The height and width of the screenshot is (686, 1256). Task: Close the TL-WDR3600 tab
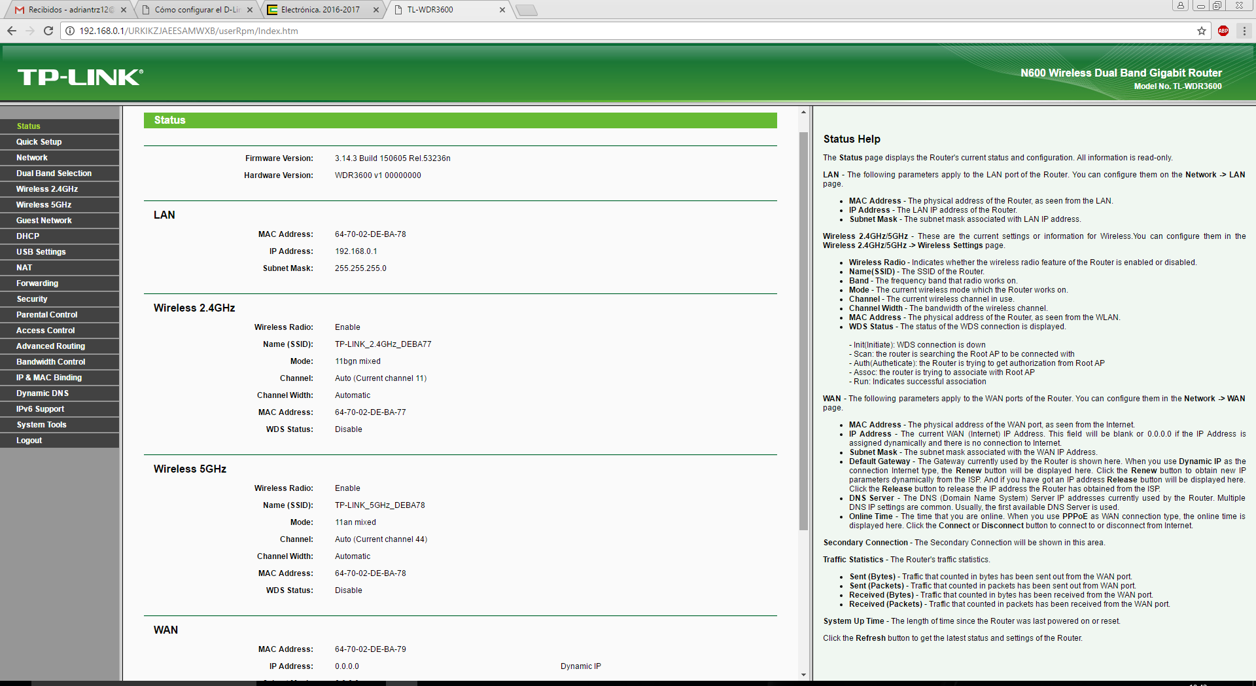[502, 10]
